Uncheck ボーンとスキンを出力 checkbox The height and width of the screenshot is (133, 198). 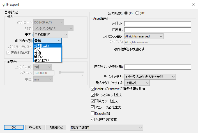pos(93,95)
